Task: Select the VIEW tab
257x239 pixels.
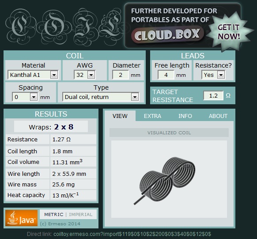Action: [x=120, y=116]
